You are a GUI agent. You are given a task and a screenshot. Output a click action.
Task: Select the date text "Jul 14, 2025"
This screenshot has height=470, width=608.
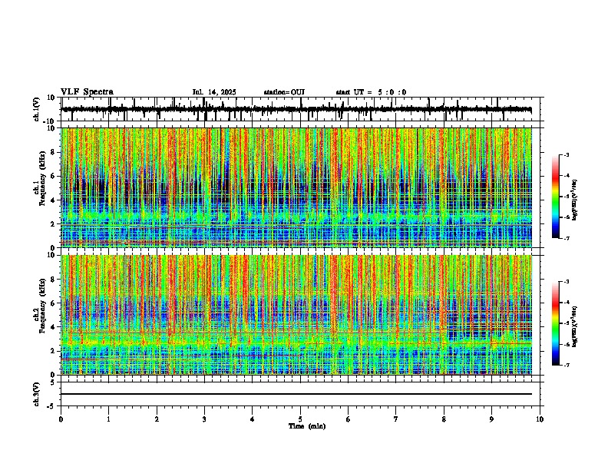tap(214, 92)
